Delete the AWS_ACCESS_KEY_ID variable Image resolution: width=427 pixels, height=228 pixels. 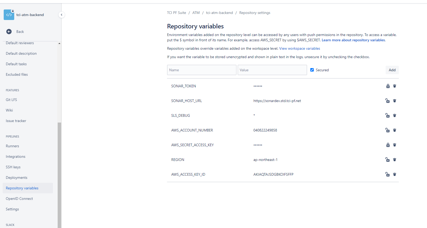pyautogui.click(x=394, y=174)
